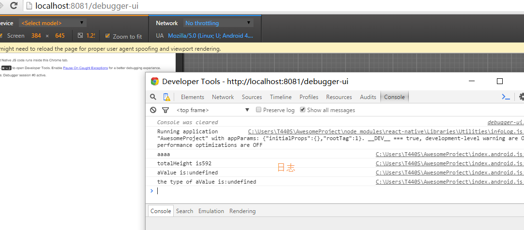This screenshot has width=524, height=230.
Task: Expand the No throttling network dropdown
Action: coord(218,23)
